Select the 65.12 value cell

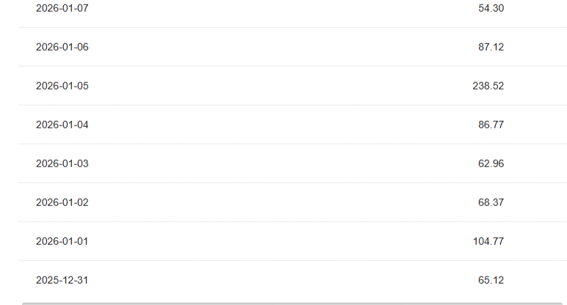click(x=491, y=280)
